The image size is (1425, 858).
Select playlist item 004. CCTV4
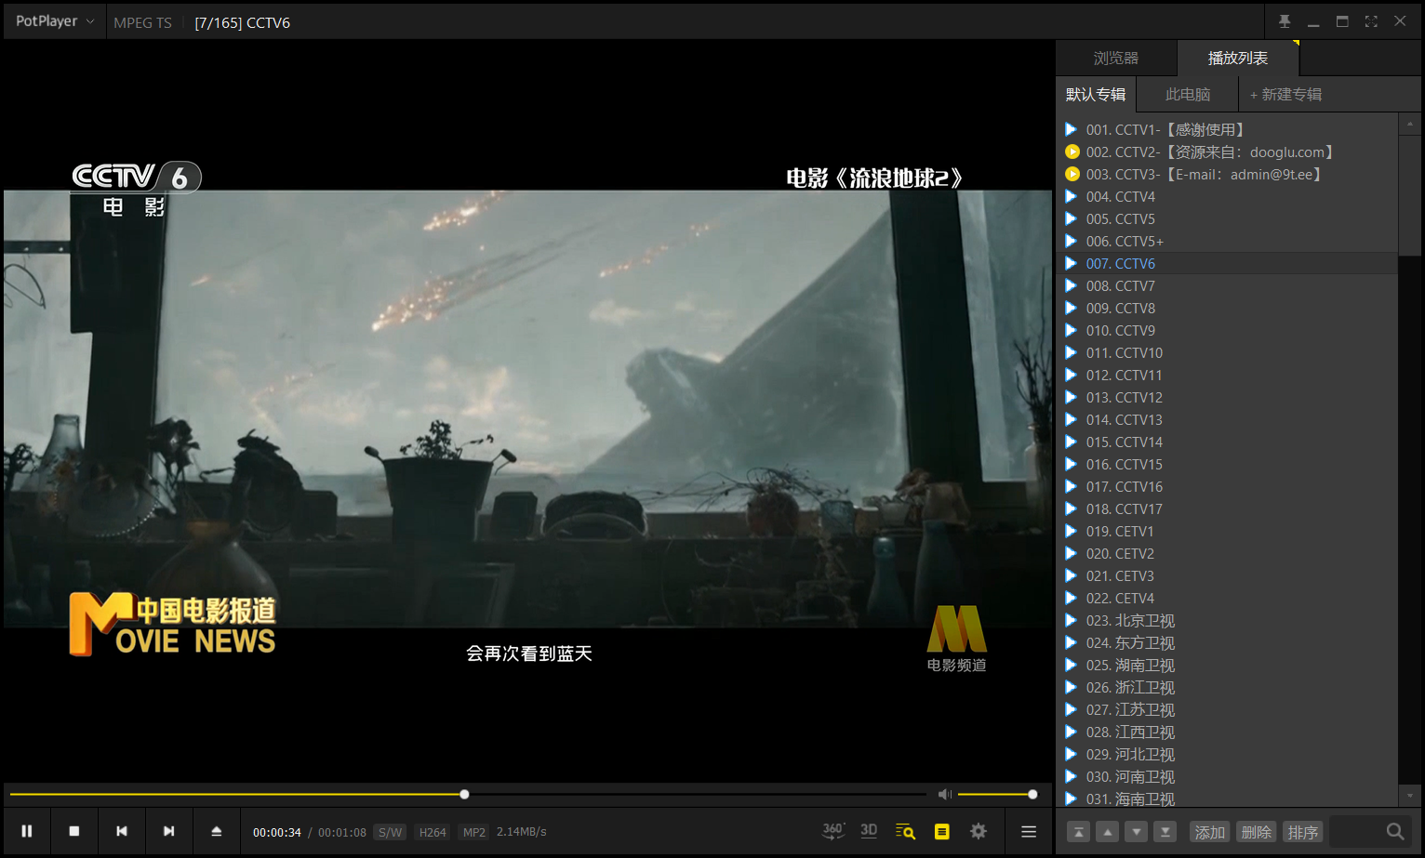click(x=1228, y=196)
